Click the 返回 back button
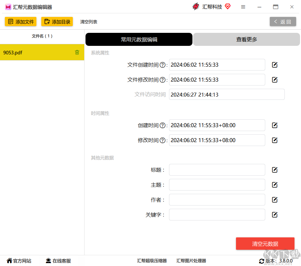 [x=283, y=21]
